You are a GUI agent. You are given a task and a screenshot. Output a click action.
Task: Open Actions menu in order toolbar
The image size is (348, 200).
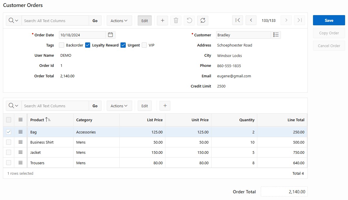point(119,21)
